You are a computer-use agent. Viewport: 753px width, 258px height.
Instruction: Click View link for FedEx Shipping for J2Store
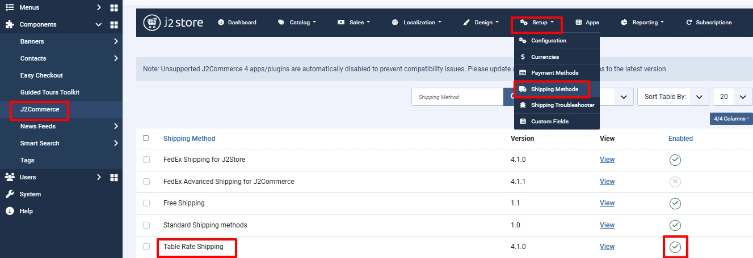point(607,160)
